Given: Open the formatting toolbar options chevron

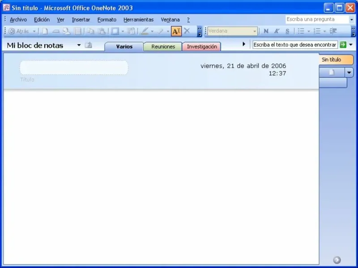Looking at the screenshot, I should click(x=353, y=31).
